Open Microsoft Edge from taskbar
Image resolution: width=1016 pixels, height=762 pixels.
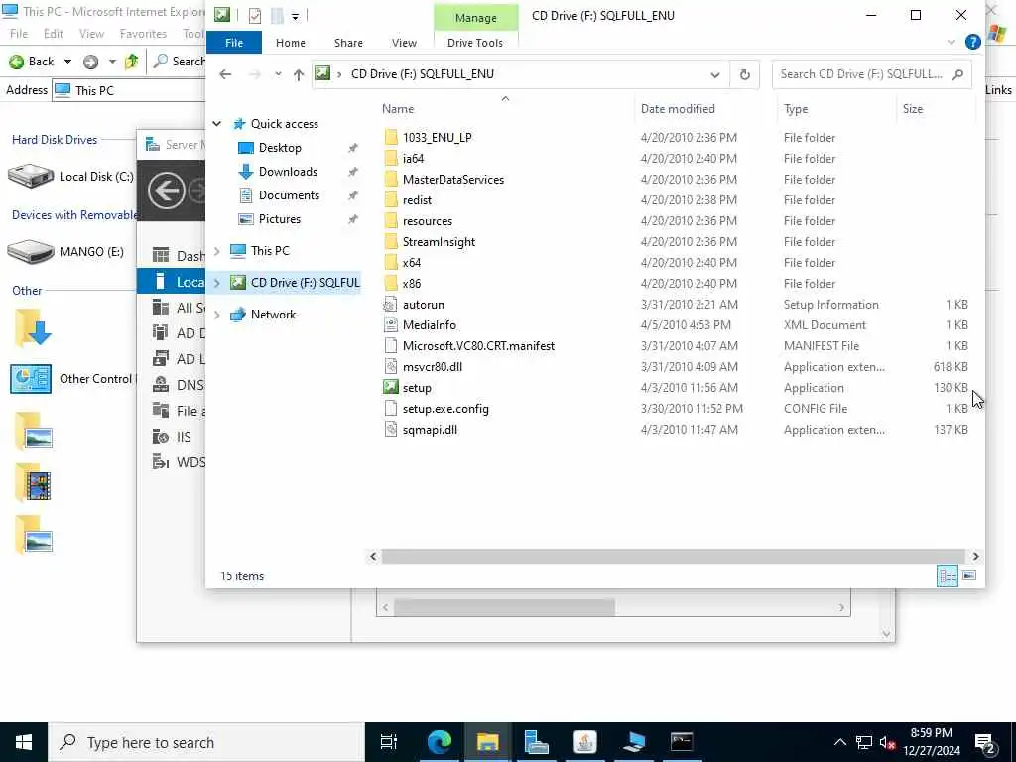point(439,742)
